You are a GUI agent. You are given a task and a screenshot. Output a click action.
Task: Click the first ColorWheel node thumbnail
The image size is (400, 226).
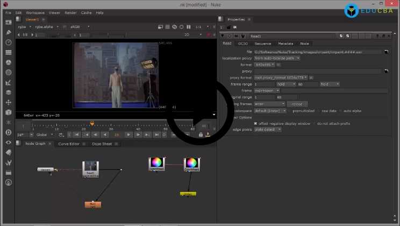coord(155,162)
